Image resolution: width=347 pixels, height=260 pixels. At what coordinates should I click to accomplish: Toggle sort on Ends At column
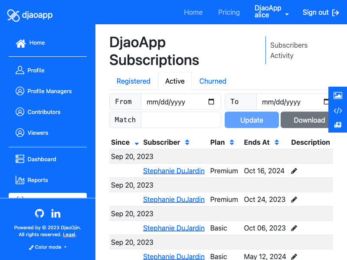pos(277,143)
